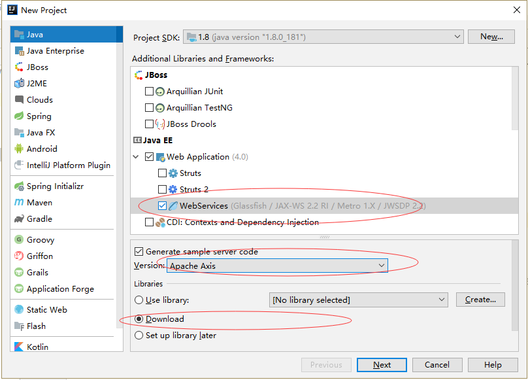This screenshot has width=528, height=380.
Task: Click the IntelliJ Platform Plugin icon
Action: pos(19,165)
